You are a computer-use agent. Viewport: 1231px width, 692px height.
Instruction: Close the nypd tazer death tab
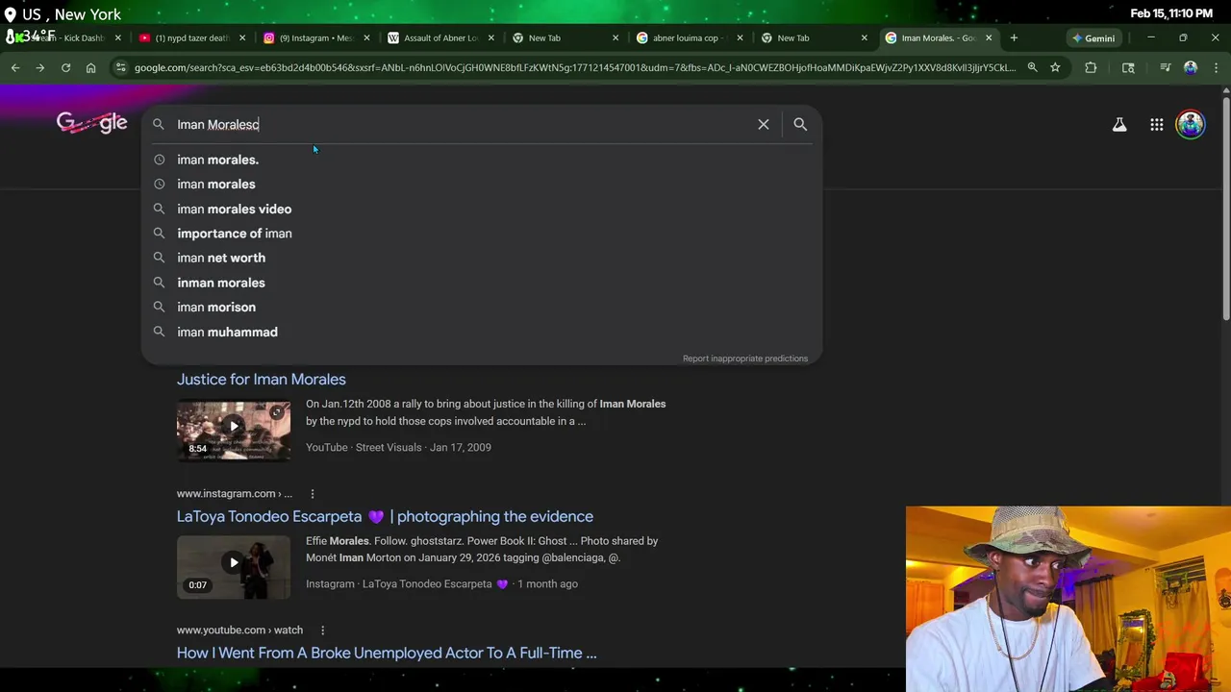point(242,37)
